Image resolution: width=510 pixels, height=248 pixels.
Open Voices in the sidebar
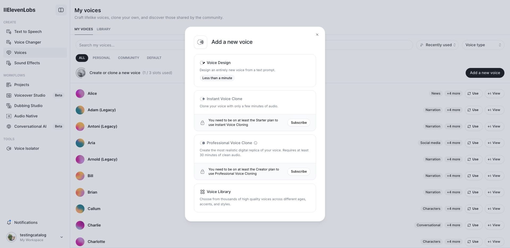(x=35, y=53)
